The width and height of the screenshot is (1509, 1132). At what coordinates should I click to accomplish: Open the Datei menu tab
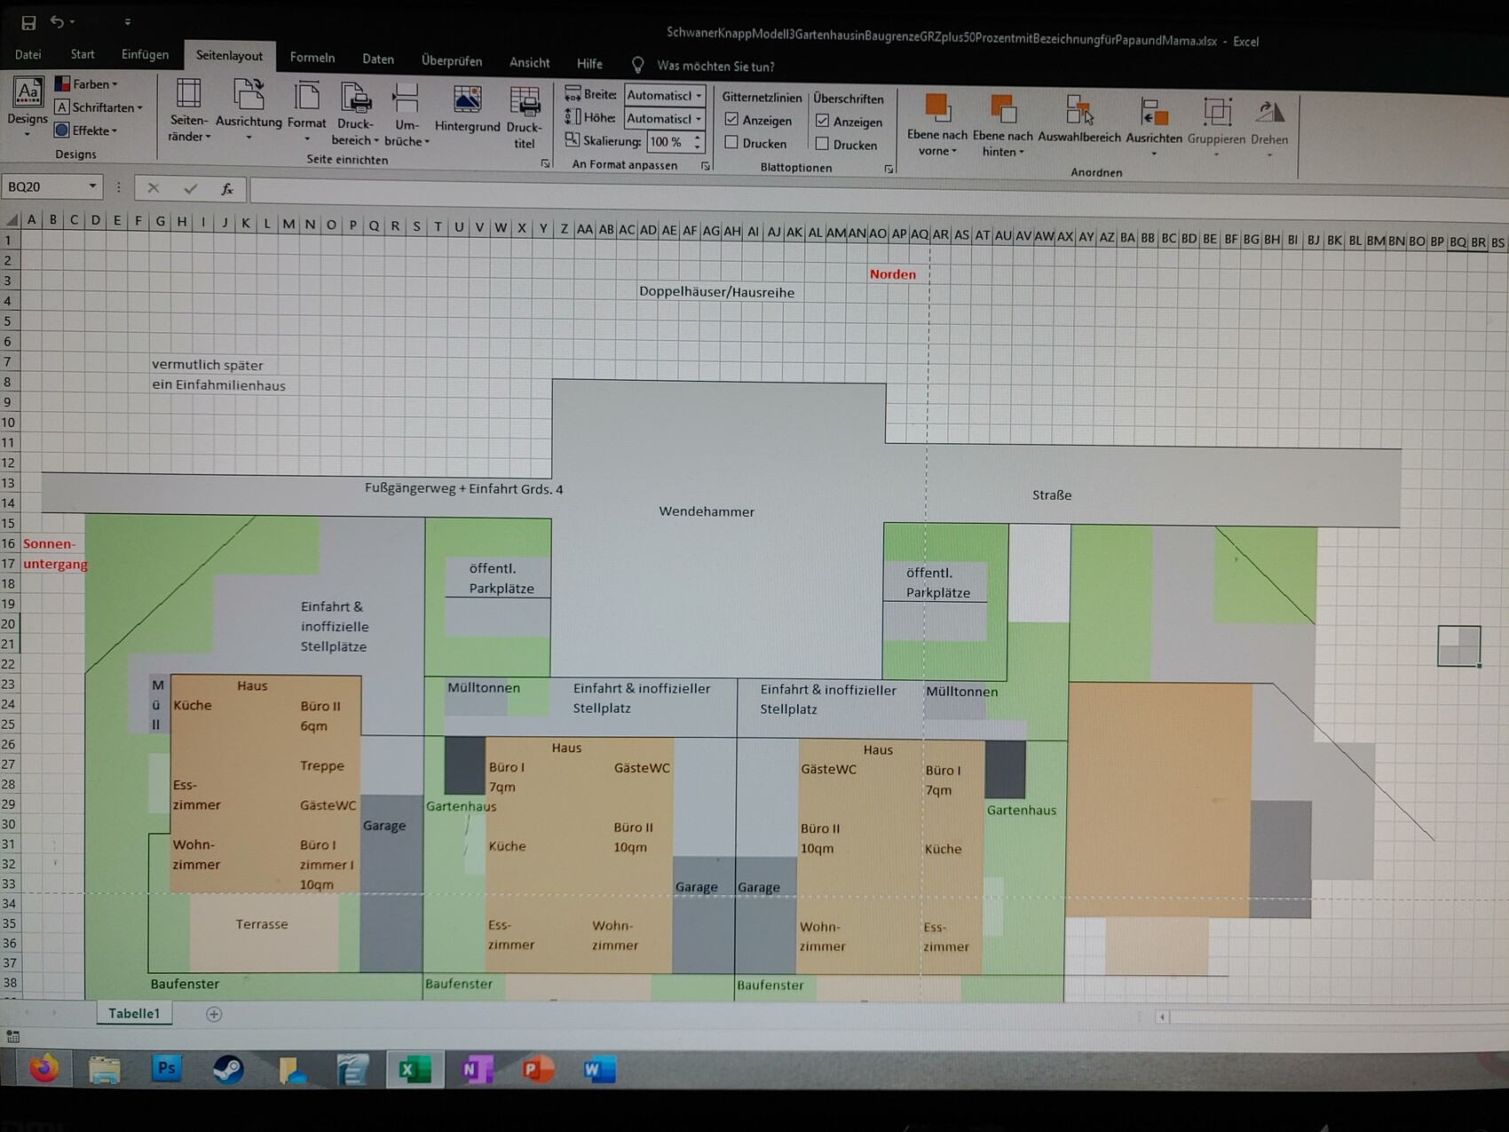(x=28, y=54)
